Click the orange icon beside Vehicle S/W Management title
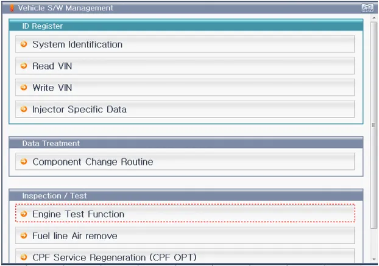This screenshot has height=266, width=379. tap(12, 8)
